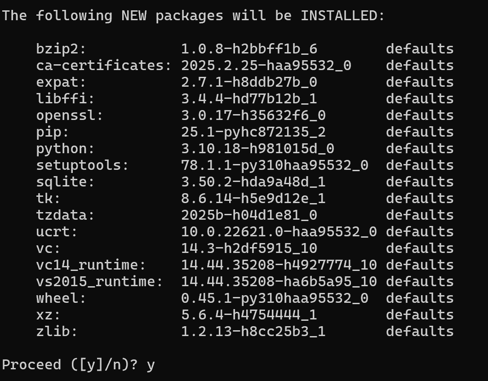Click the sqlite version 3.50.2-hda9a48d_1
This screenshot has width=488, height=381.
click(253, 182)
